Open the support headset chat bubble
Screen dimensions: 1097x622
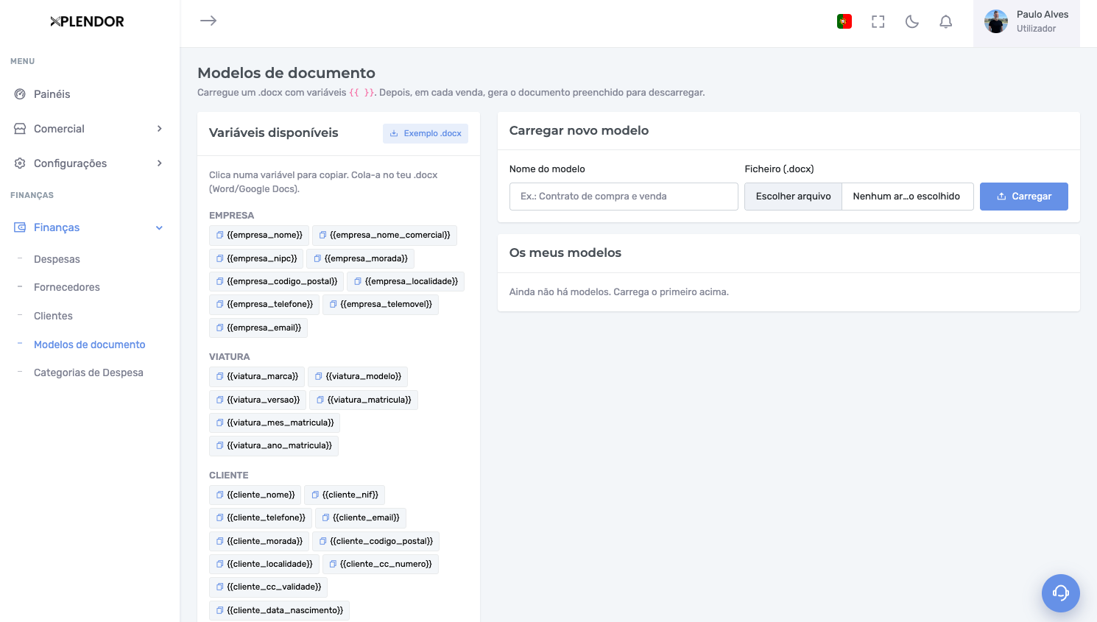[1061, 593]
